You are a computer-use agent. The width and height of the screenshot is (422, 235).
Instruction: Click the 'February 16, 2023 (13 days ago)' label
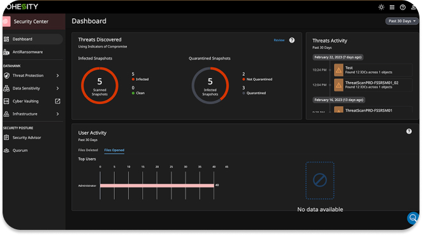(338, 100)
